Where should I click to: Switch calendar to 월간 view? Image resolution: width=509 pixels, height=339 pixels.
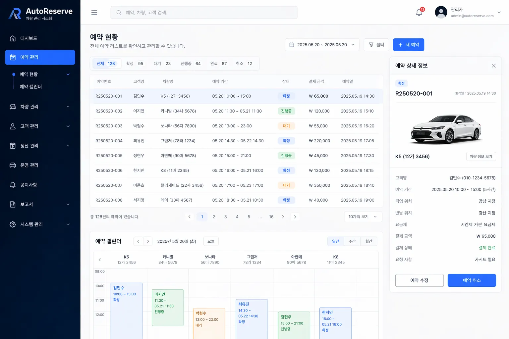pos(368,241)
